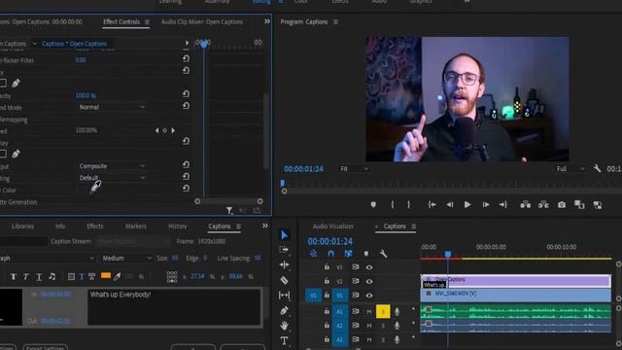The width and height of the screenshot is (622, 350).
Task: Toggle bold caption text
Action: (x=13, y=276)
